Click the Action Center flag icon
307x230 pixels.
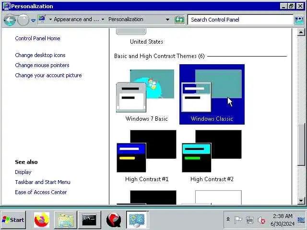click(238, 220)
